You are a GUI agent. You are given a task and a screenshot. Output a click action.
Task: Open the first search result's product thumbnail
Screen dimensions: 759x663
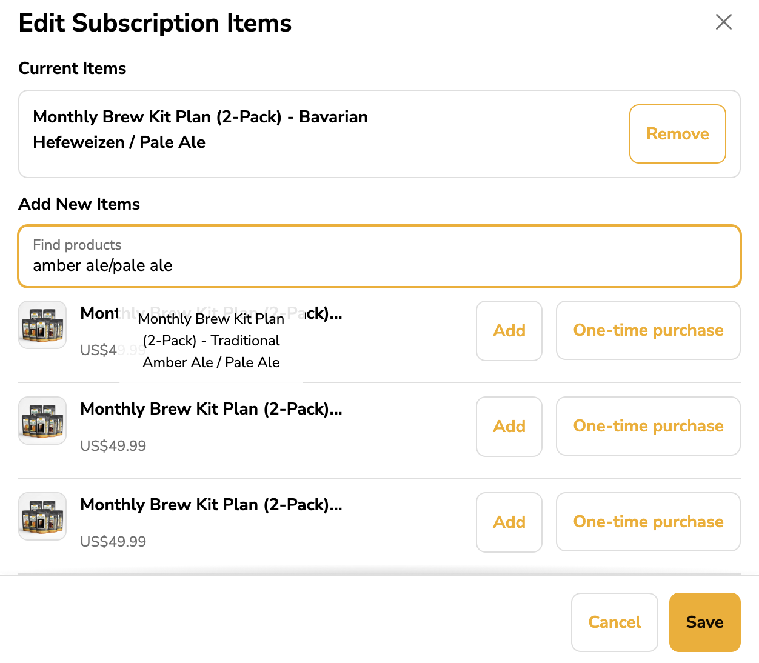tap(42, 325)
